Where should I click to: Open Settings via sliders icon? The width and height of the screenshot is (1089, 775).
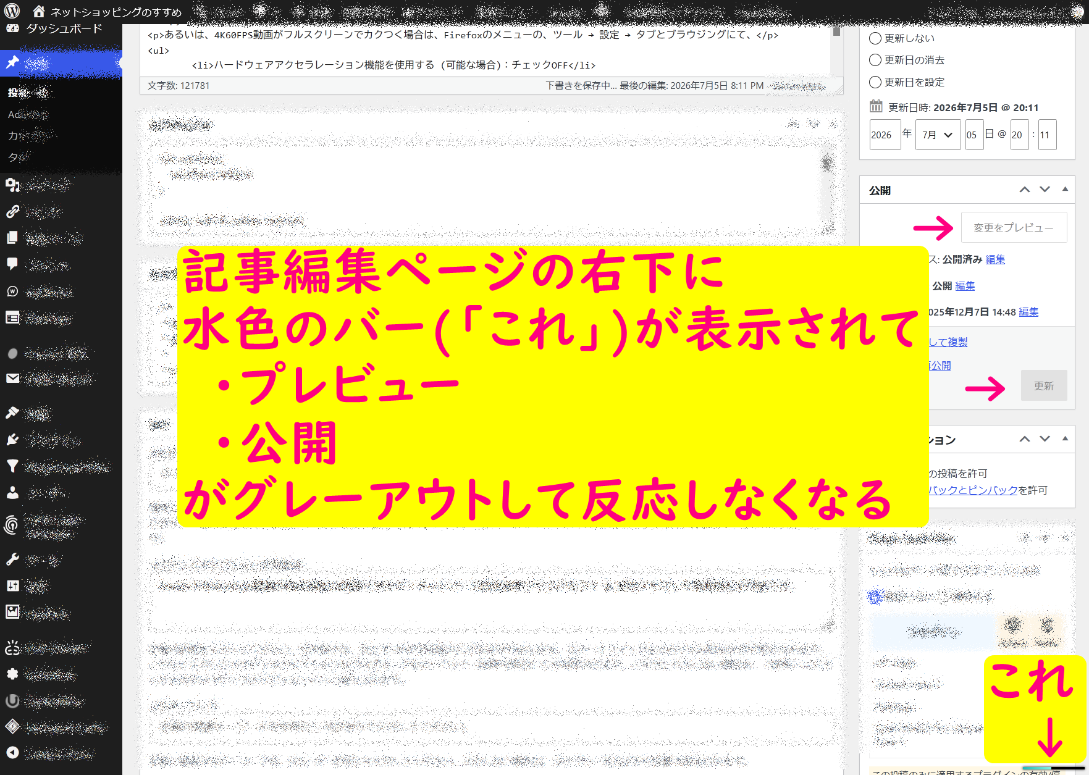point(12,585)
